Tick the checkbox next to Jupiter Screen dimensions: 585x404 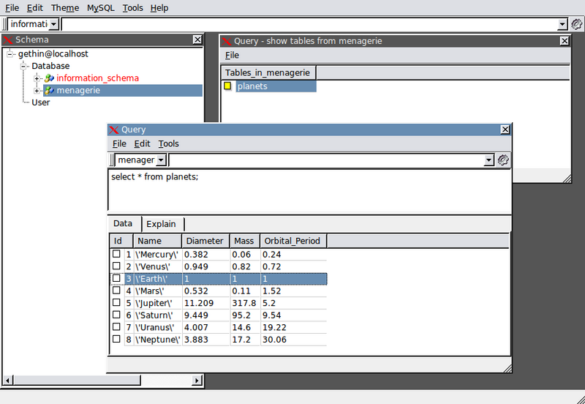[x=116, y=303]
